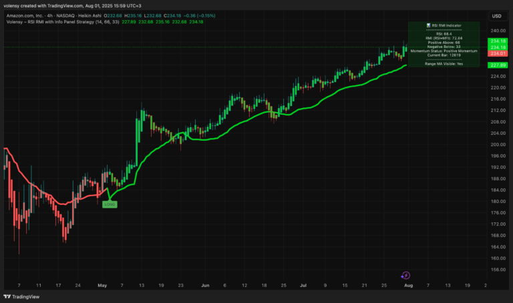Click 'Positive Above: 66' in the info panel
The height and width of the screenshot is (303, 513).
444,43
